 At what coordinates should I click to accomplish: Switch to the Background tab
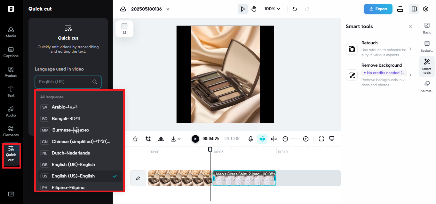427,46
